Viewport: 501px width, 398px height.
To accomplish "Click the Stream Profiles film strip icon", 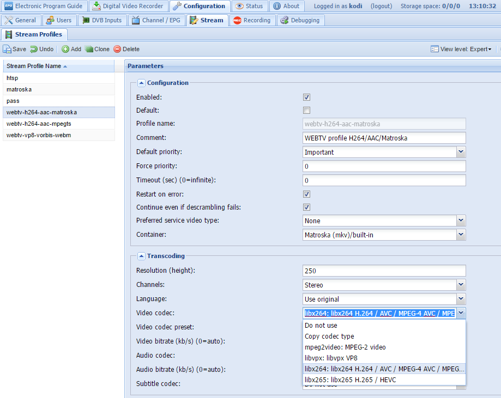I will (x=9, y=34).
